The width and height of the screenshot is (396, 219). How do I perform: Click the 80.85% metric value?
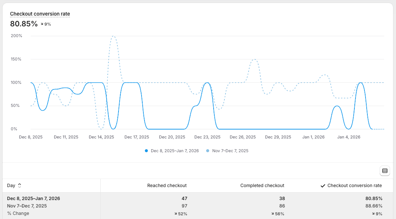point(23,24)
